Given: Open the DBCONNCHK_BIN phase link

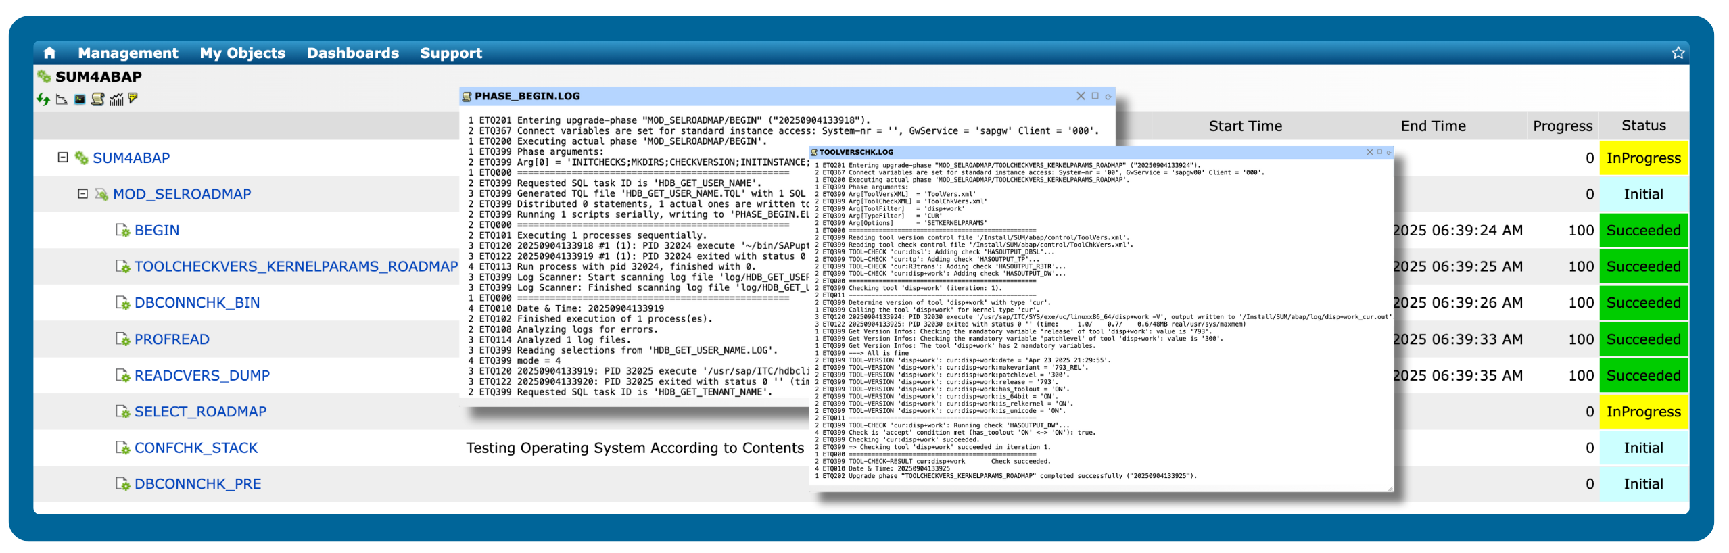Looking at the screenshot, I should pyautogui.click(x=197, y=303).
